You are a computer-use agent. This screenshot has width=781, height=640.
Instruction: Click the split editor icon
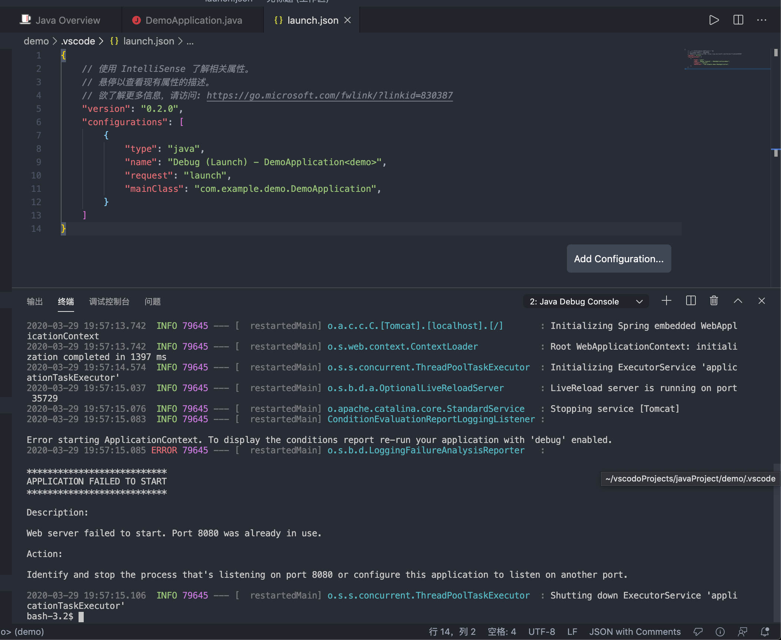tap(738, 20)
